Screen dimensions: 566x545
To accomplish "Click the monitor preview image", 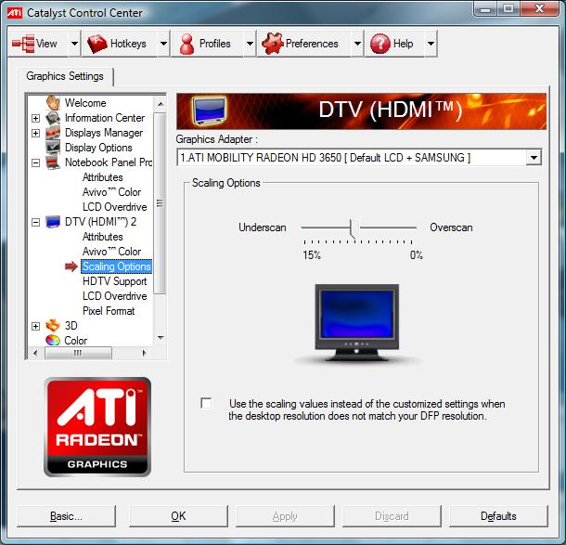I will pyautogui.click(x=356, y=323).
